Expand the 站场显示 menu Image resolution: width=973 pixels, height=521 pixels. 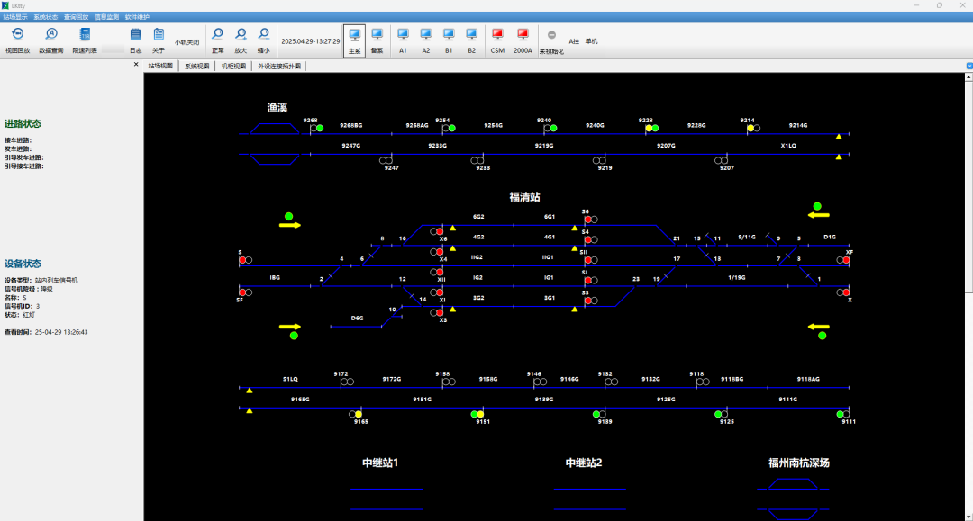point(16,17)
